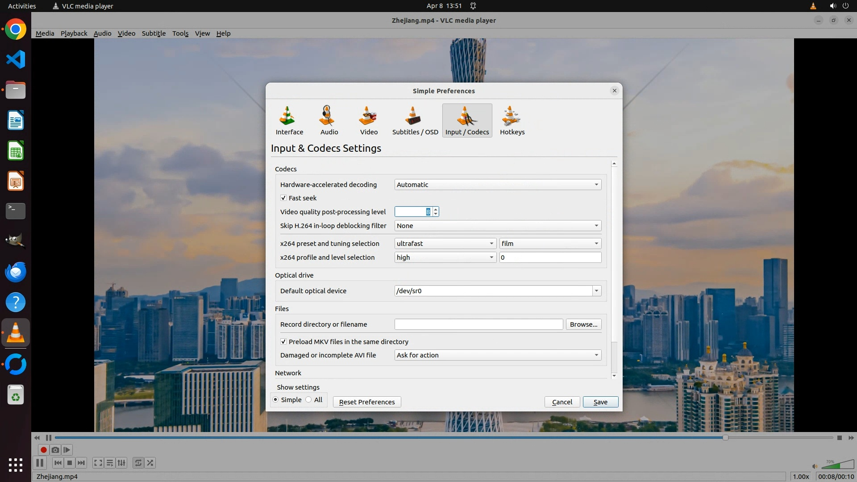The image size is (857, 482).
Task: Expand Hardware-accelerated decoding dropdown
Action: [497, 184]
